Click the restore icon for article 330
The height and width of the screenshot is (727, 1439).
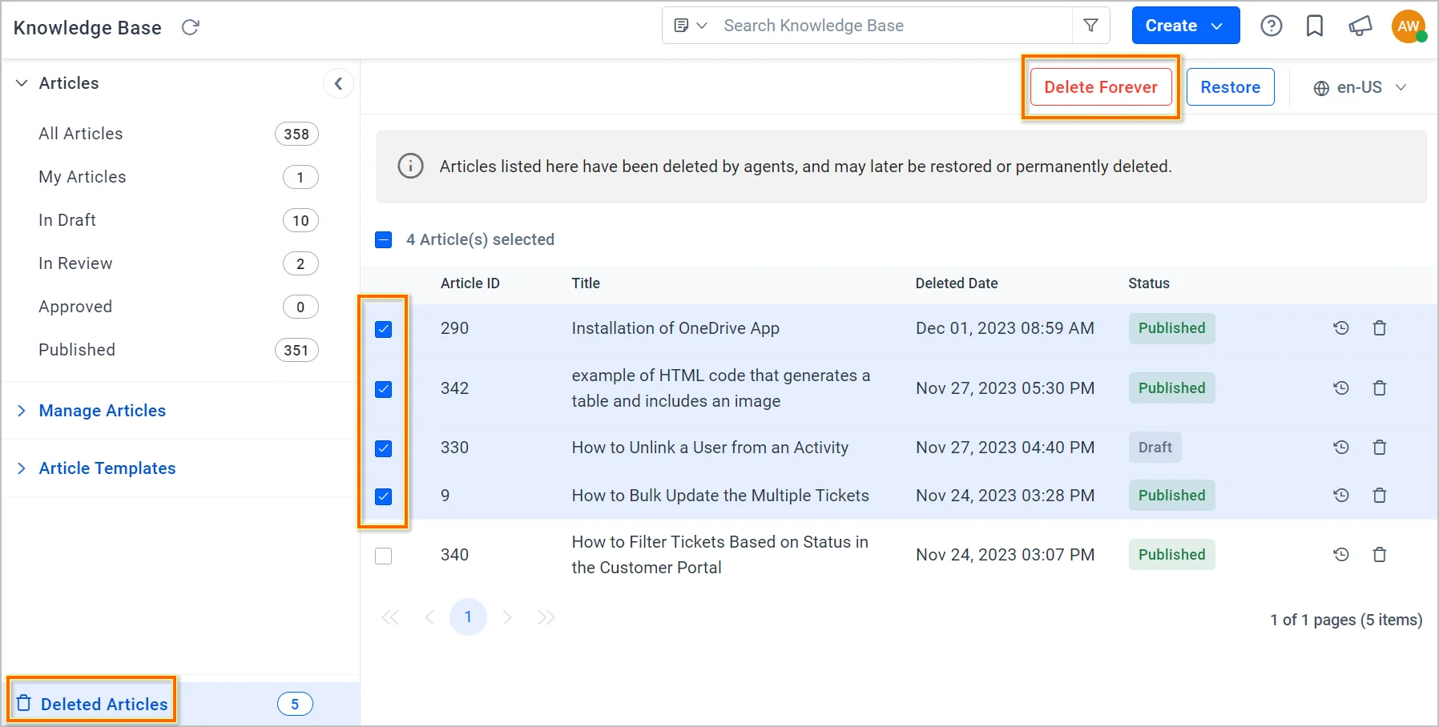1340,448
